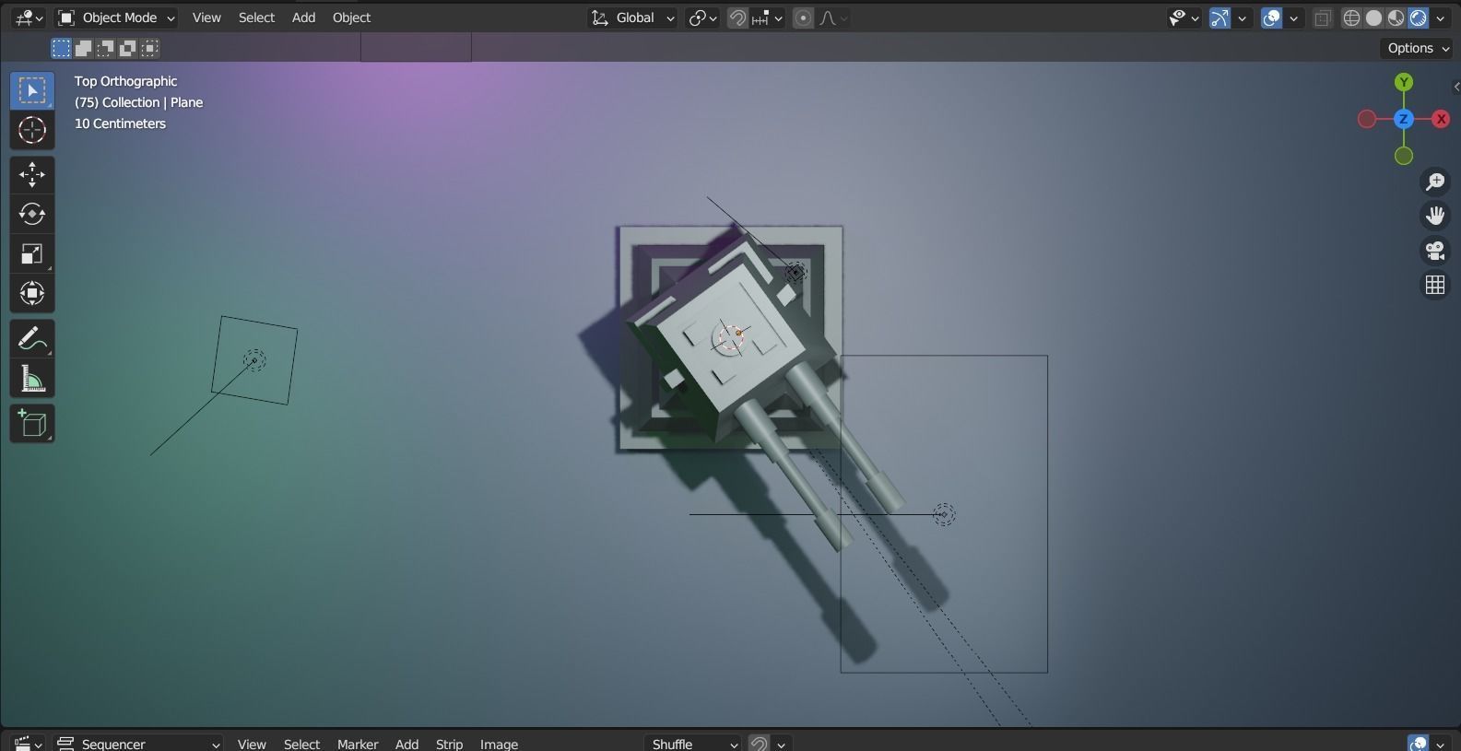
Task: Toggle camera view icon
Action: pyautogui.click(x=1435, y=250)
